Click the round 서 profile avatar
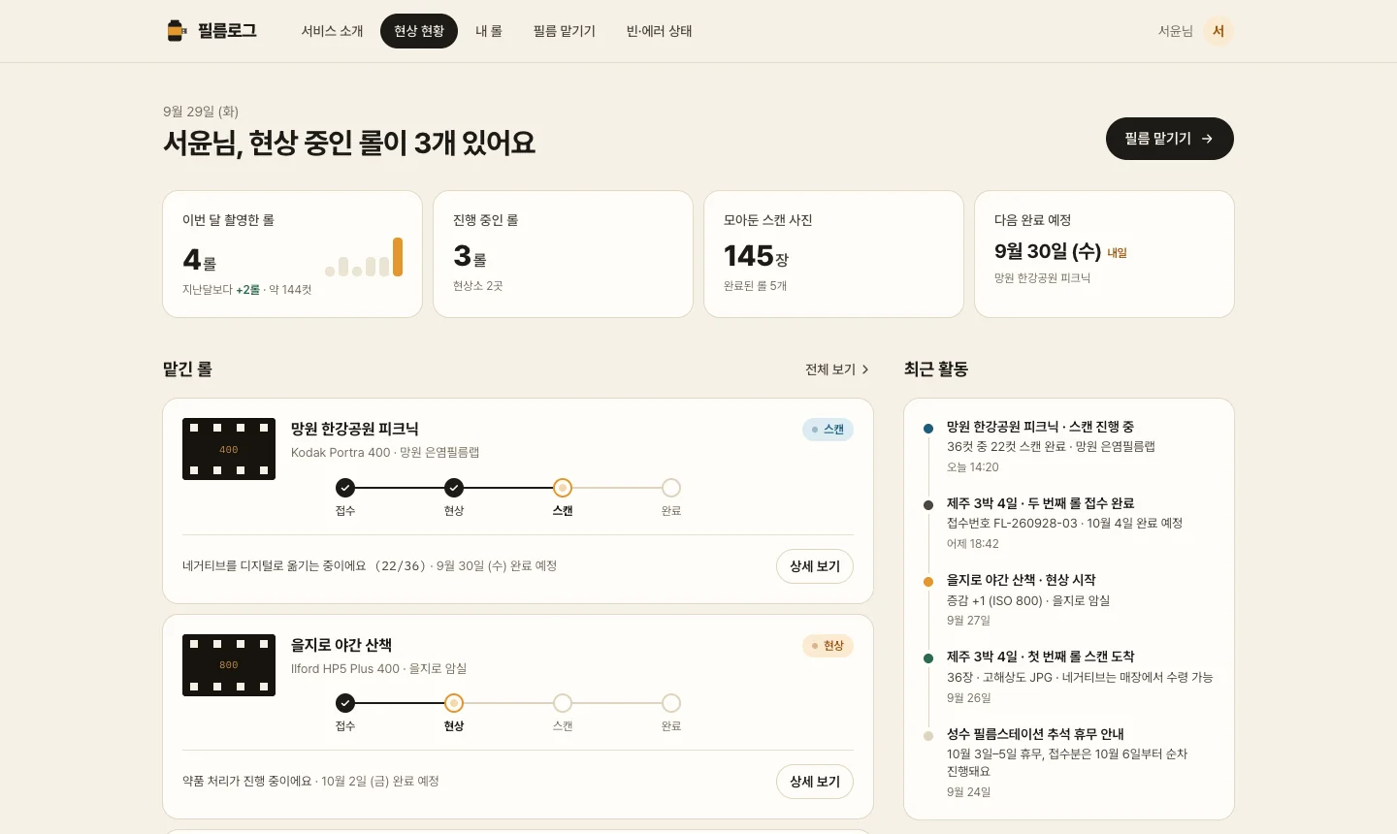The width and height of the screenshot is (1397, 834). (x=1218, y=31)
